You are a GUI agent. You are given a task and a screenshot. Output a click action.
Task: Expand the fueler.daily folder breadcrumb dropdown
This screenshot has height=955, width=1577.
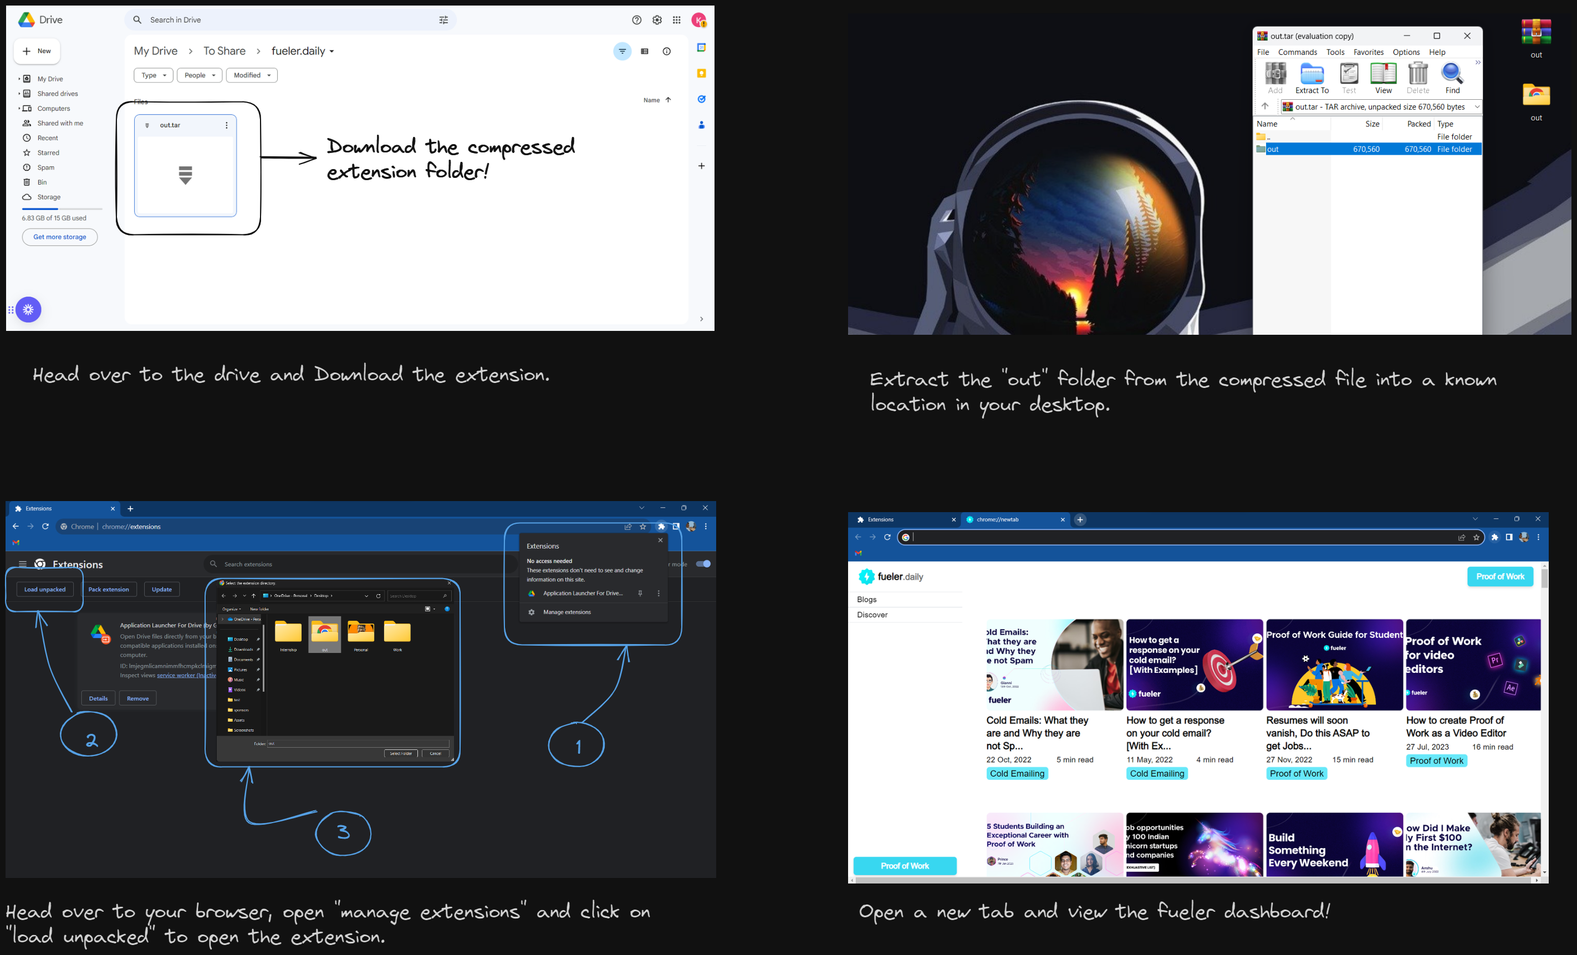coord(331,52)
